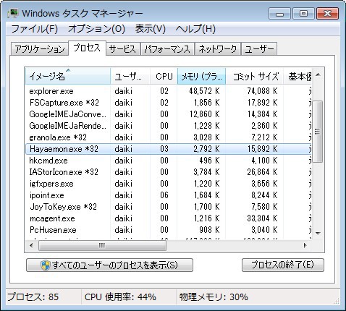
Task: Select Hayaemon.exe *32 process
Action: (x=169, y=149)
